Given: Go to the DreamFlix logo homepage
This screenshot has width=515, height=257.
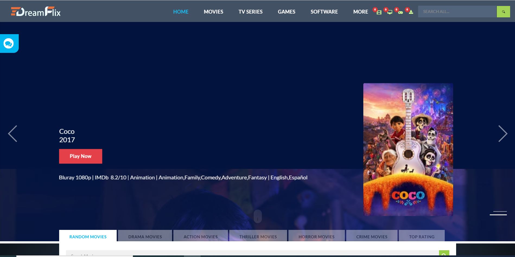Looking at the screenshot, I should (x=36, y=12).
